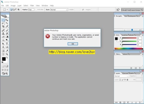Open the Filter menu

[x=32, y=6]
